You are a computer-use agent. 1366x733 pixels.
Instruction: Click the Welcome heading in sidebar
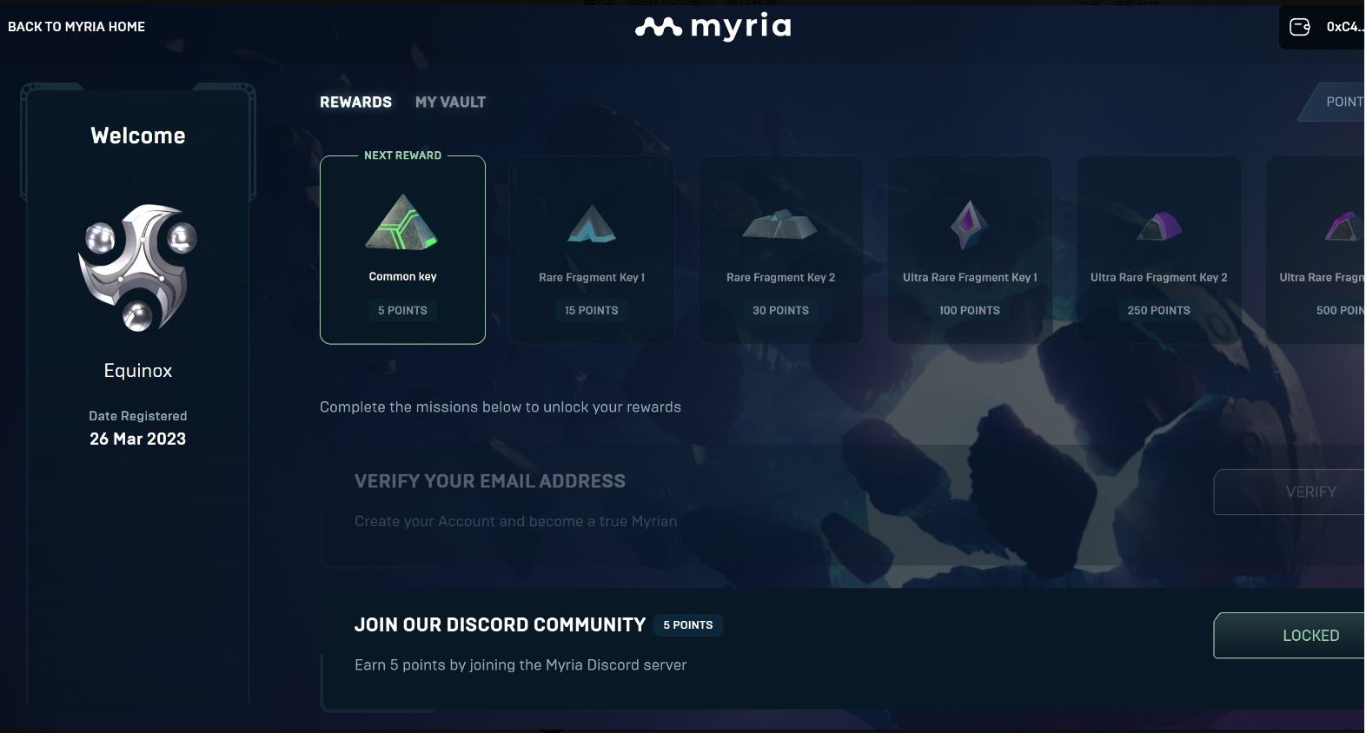point(138,135)
